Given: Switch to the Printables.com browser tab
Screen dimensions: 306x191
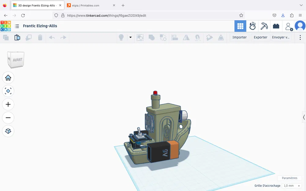Looking at the screenshot, I should click(x=86, y=5).
